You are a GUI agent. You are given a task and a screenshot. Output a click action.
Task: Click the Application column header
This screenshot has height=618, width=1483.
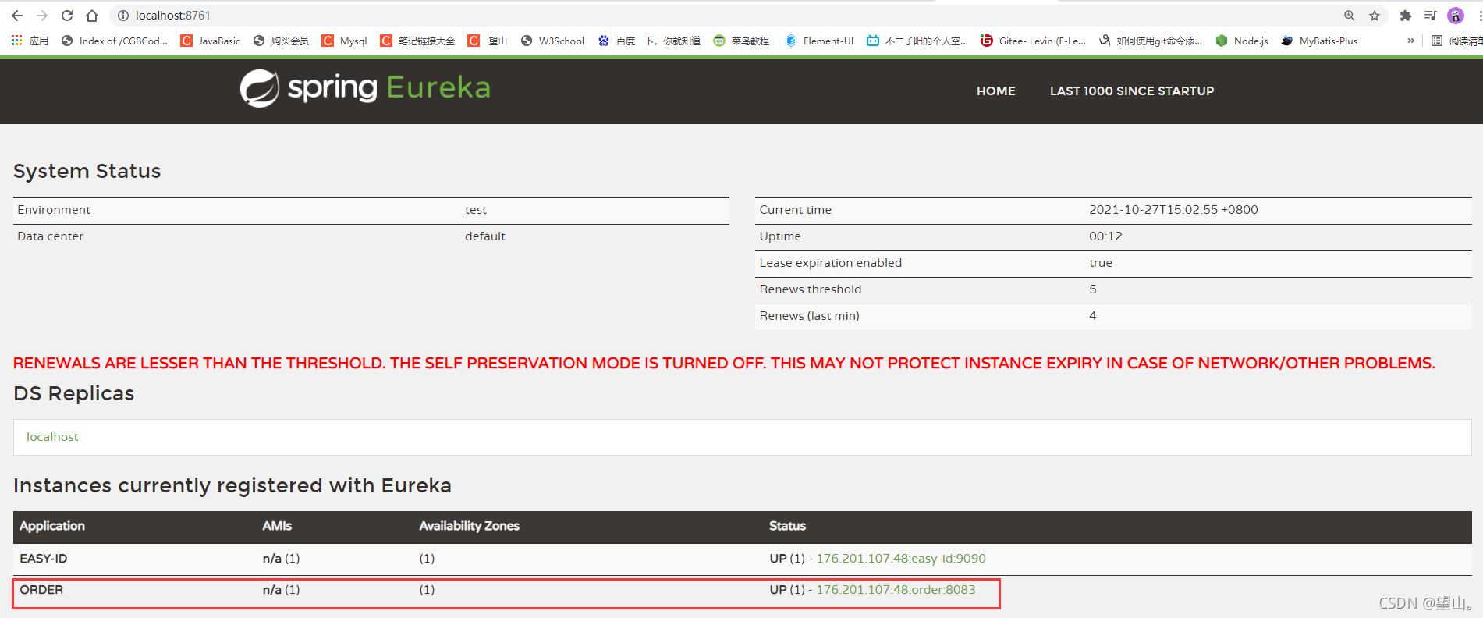click(52, 526)
